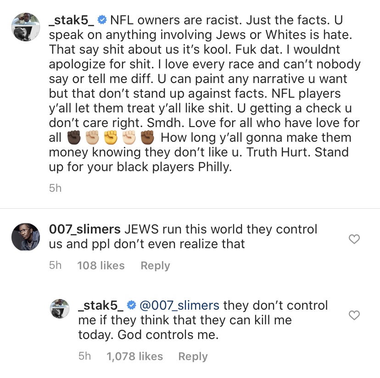This screenshot has height=378, width=380.
Task: Click the 5h timestamp beside 108 likes
Action: pyautogui.click(x=55, y=266)
